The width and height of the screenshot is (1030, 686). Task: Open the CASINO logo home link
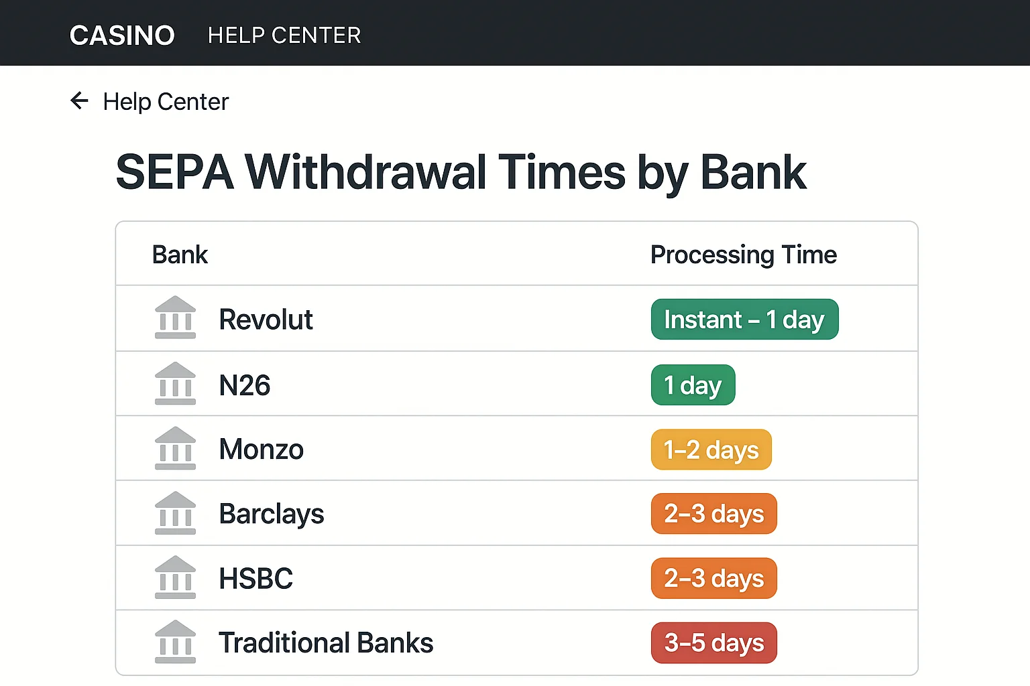[x=122, y=35]
